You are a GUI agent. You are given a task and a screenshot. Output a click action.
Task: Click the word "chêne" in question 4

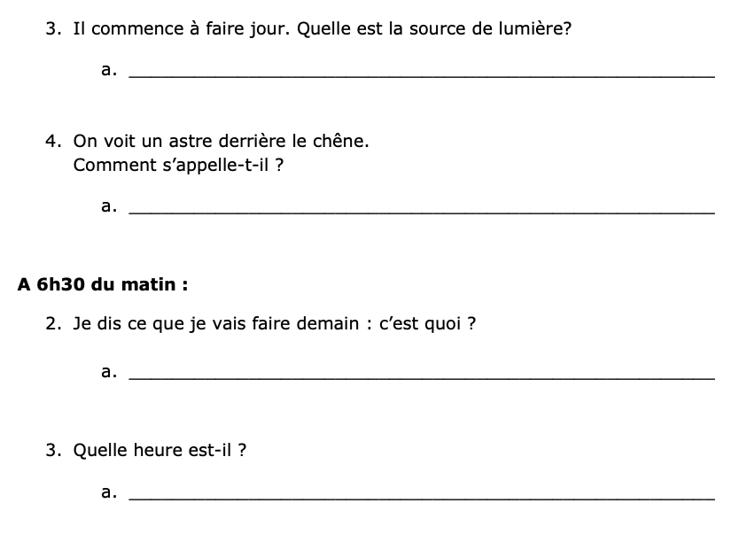point(342,141)
